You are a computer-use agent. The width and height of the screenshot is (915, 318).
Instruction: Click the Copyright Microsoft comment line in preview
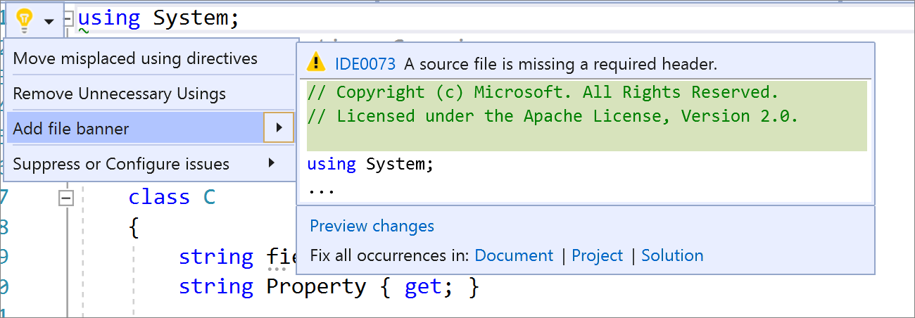[543, 92]
